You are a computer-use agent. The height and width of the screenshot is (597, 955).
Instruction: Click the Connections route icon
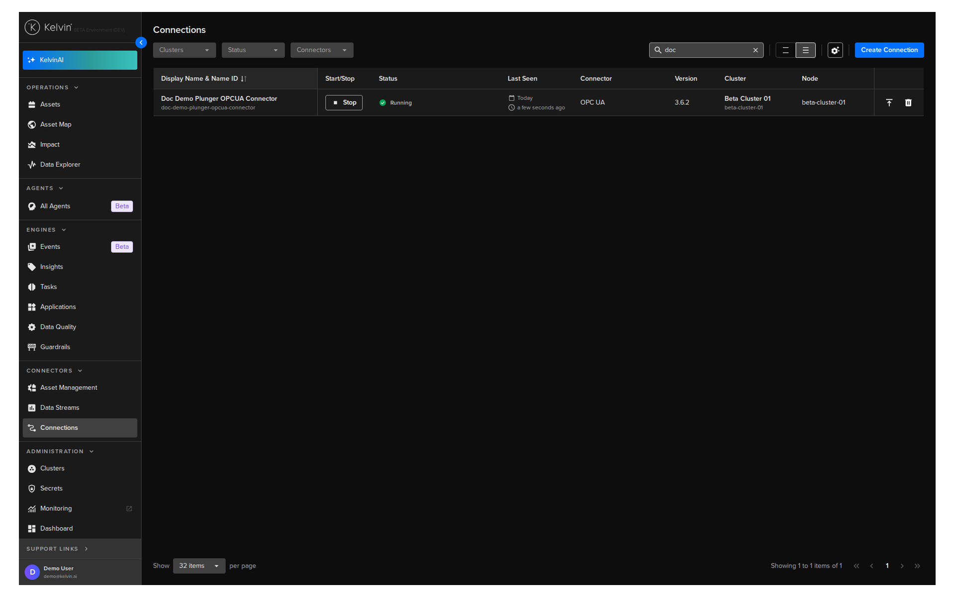[32, 428]
